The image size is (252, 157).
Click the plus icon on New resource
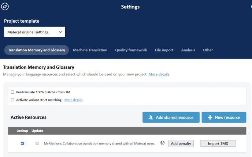(x=210, y=117)
